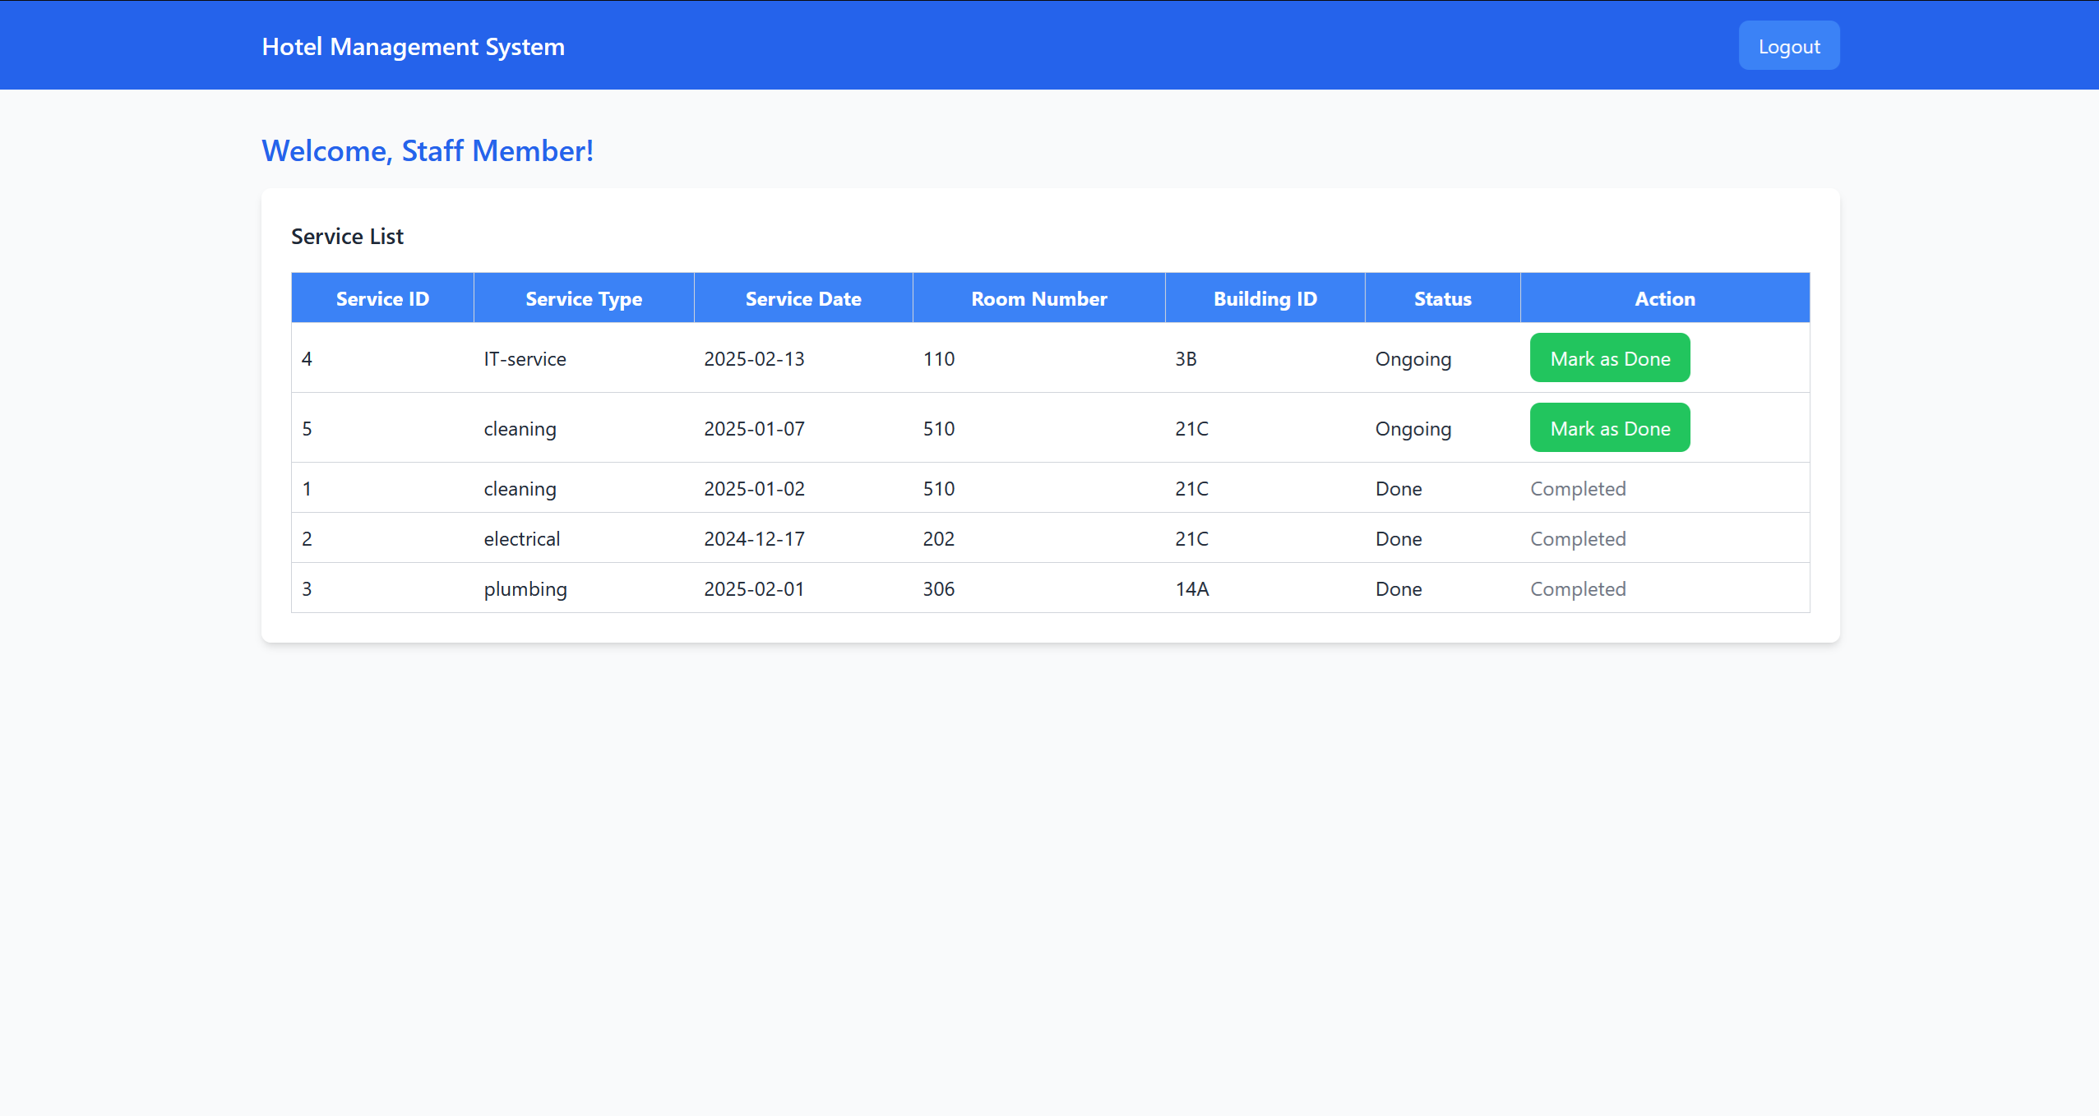Click the Action column header

click(x=1664, y=298)
